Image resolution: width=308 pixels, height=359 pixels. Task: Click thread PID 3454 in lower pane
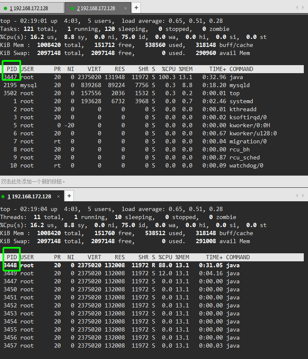tap(10, 321)
